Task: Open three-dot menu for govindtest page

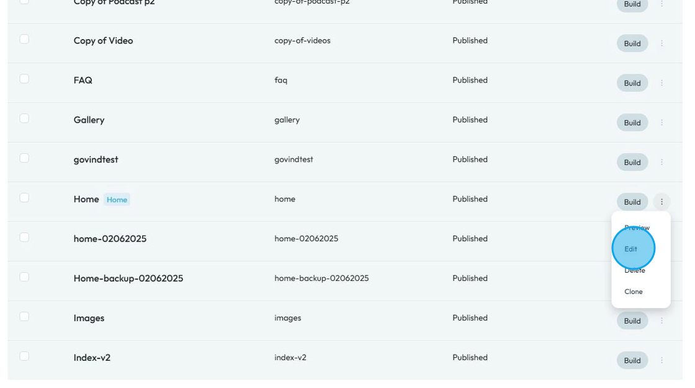Action: pyautogui.click(x=661, y=162)
